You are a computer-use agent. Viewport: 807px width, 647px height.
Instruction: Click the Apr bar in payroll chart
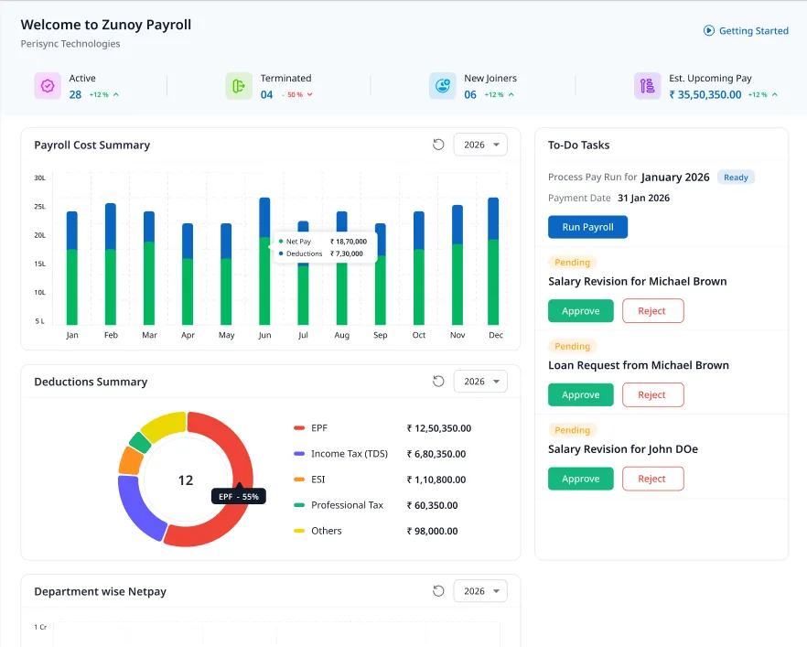click(x=188, y=274)
